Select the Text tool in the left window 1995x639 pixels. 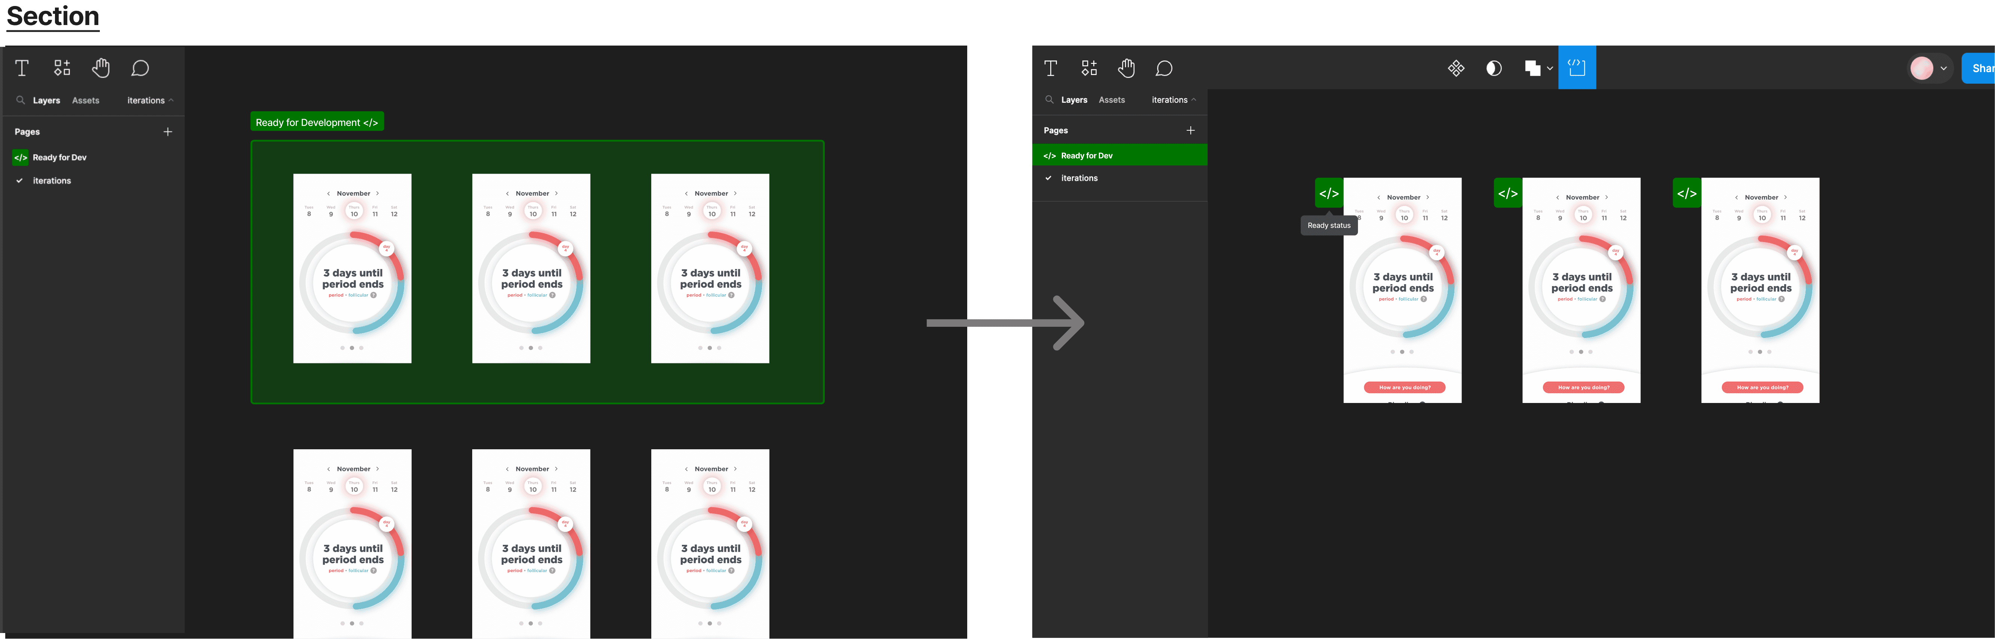pyautogui.click(x=22, y=68)
